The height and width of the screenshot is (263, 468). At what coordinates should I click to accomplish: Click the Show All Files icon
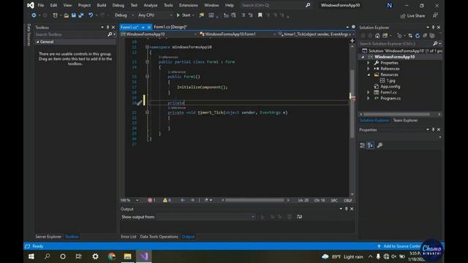(432, 36)
